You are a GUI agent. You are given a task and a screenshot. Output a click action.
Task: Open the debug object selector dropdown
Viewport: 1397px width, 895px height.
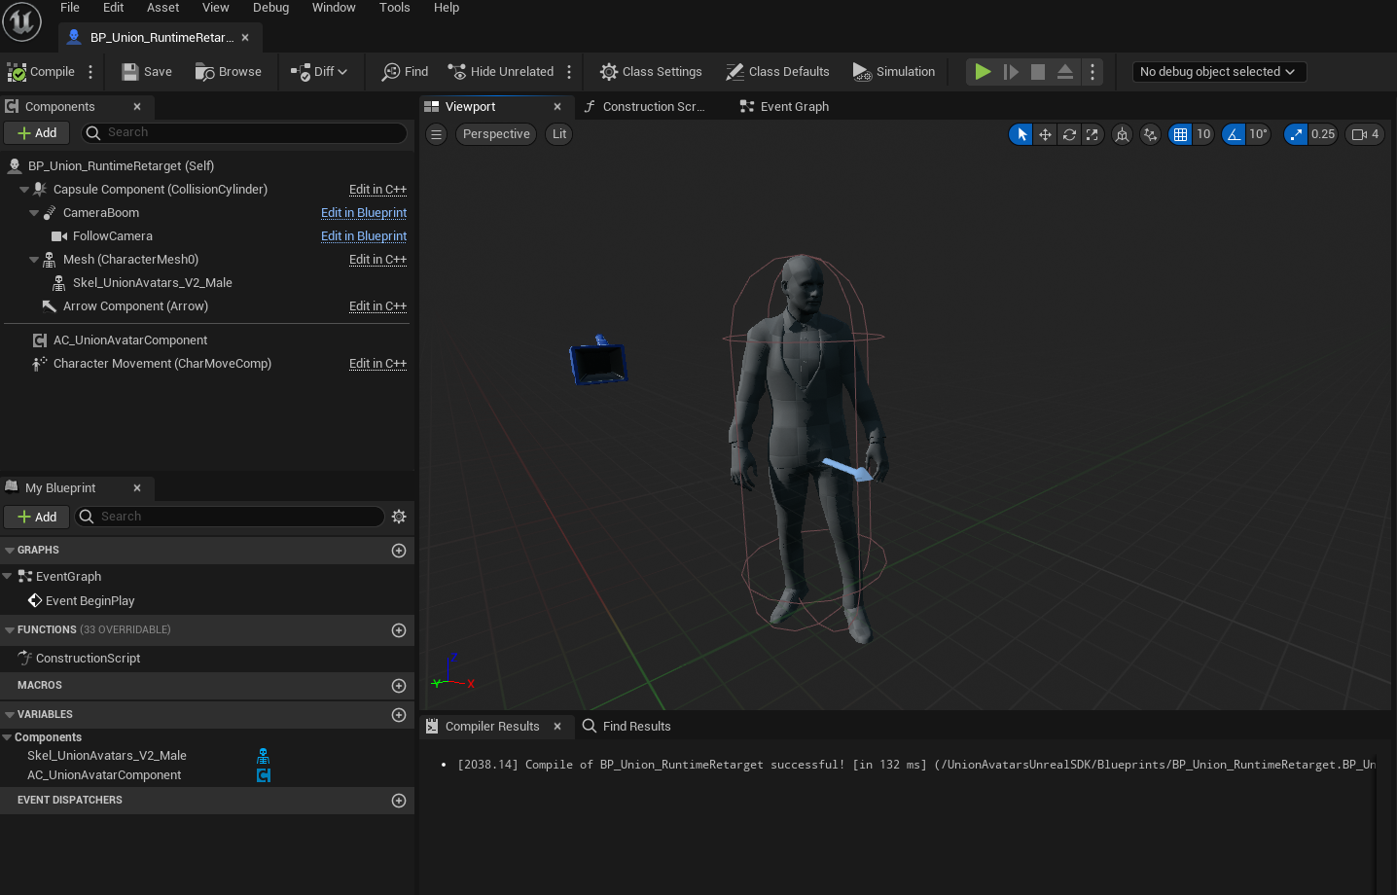(1218, 72)
